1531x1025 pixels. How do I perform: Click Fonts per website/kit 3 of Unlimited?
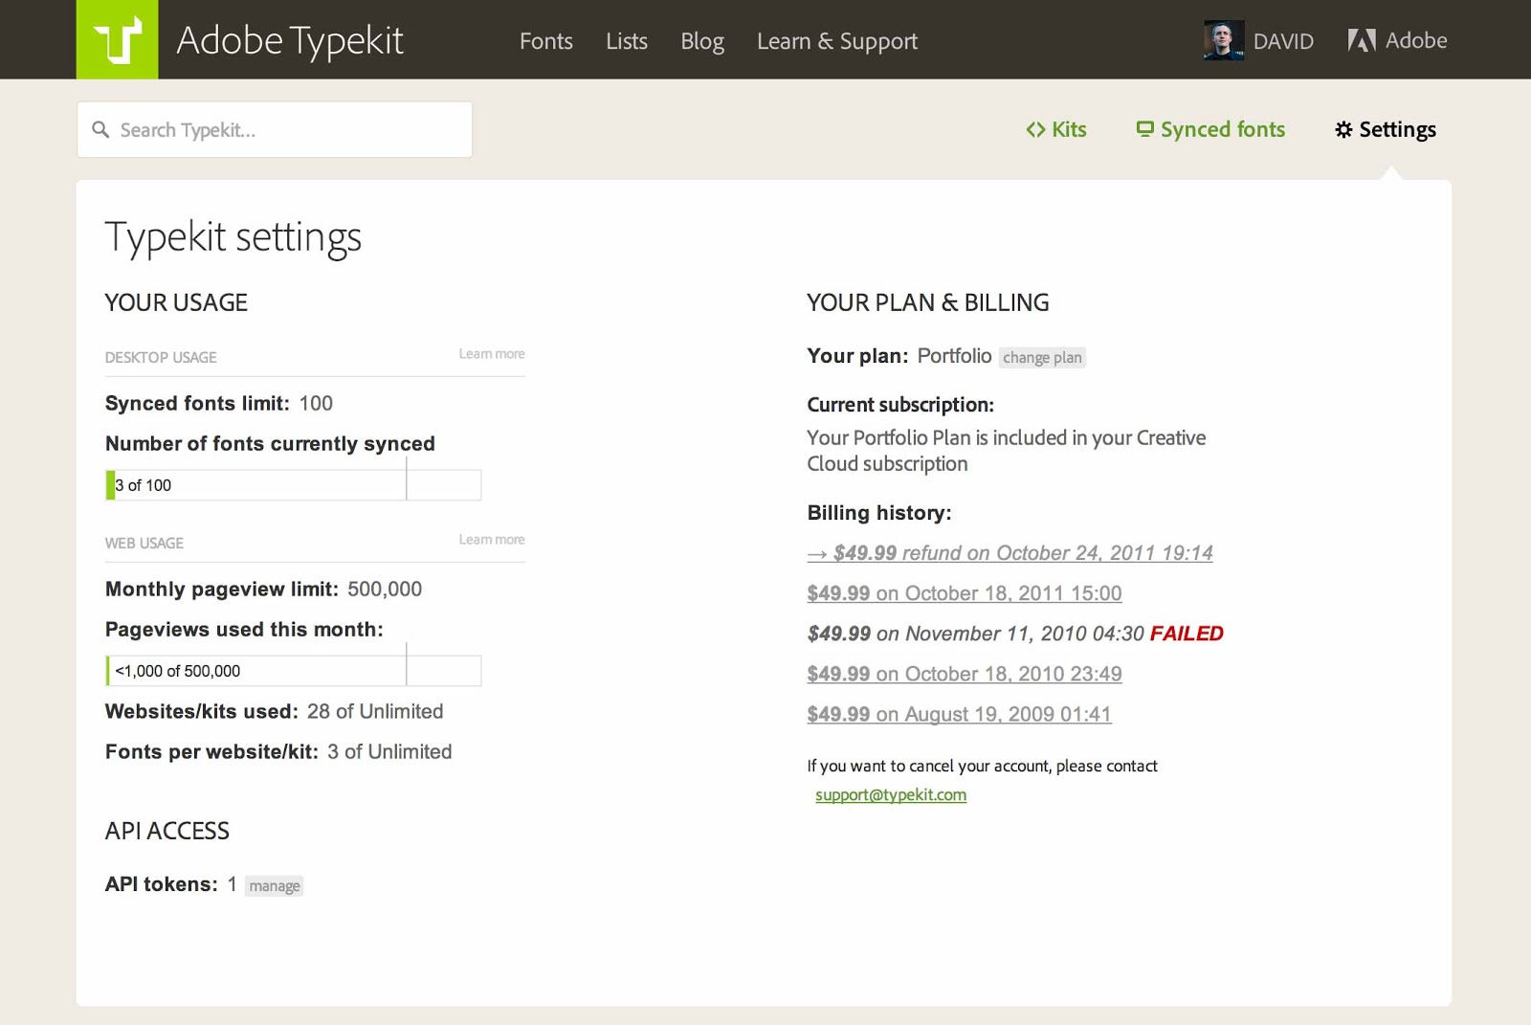(389, 752)
